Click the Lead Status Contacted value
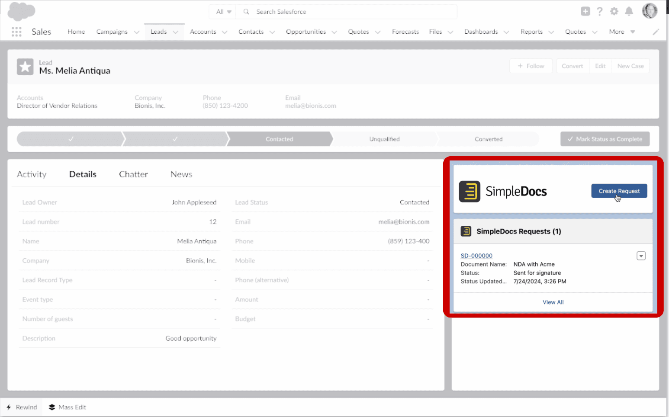Viewport: 669px width, 417px height. pyautogui.click(x=415, y=202)
